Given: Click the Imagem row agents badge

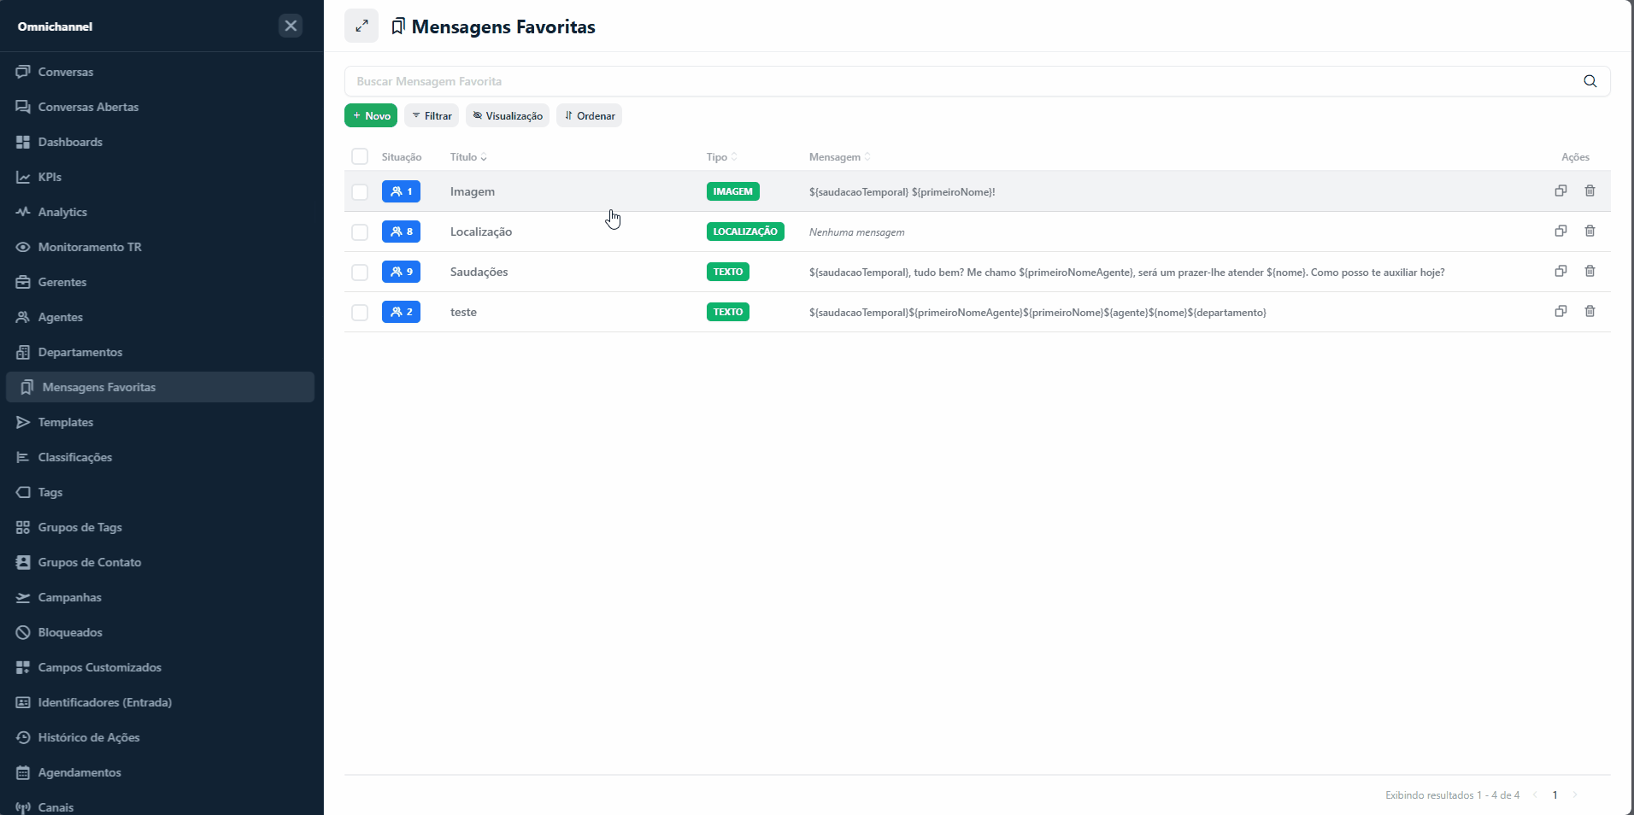Looking at the screenshot, I should (x=401, y=191).
